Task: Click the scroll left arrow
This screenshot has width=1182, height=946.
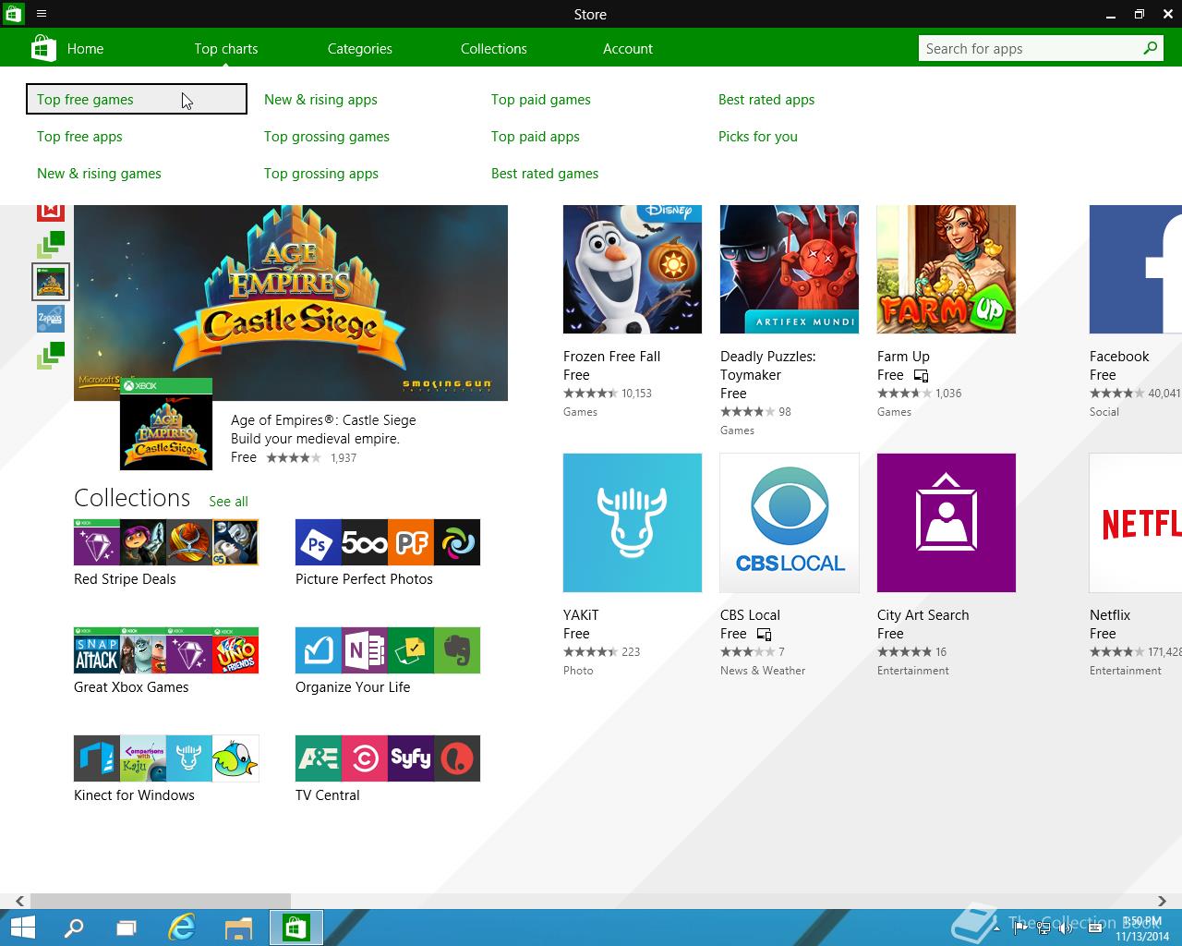Action: click(19, 901)
